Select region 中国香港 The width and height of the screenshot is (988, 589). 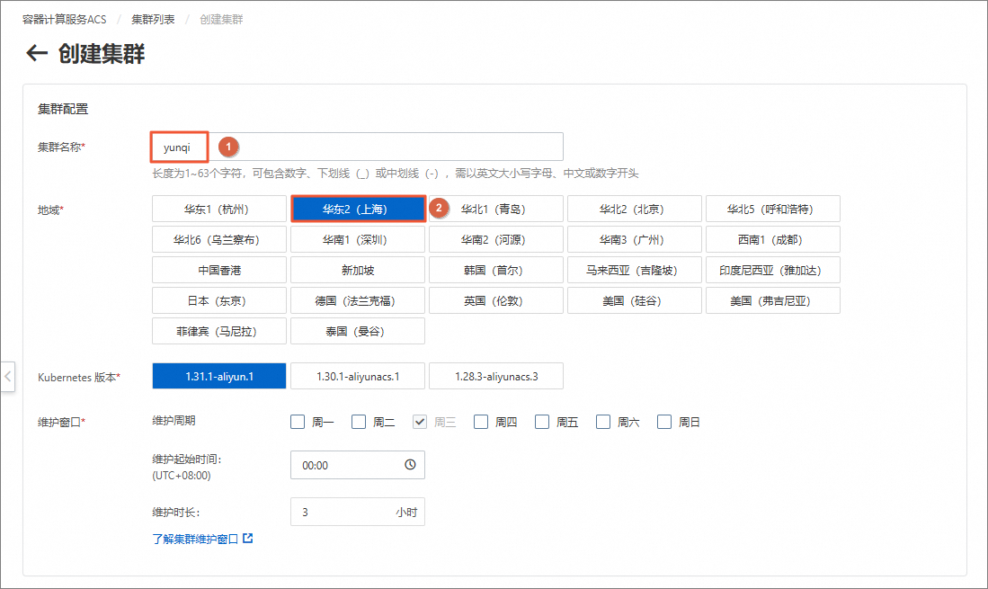[219, 271]
